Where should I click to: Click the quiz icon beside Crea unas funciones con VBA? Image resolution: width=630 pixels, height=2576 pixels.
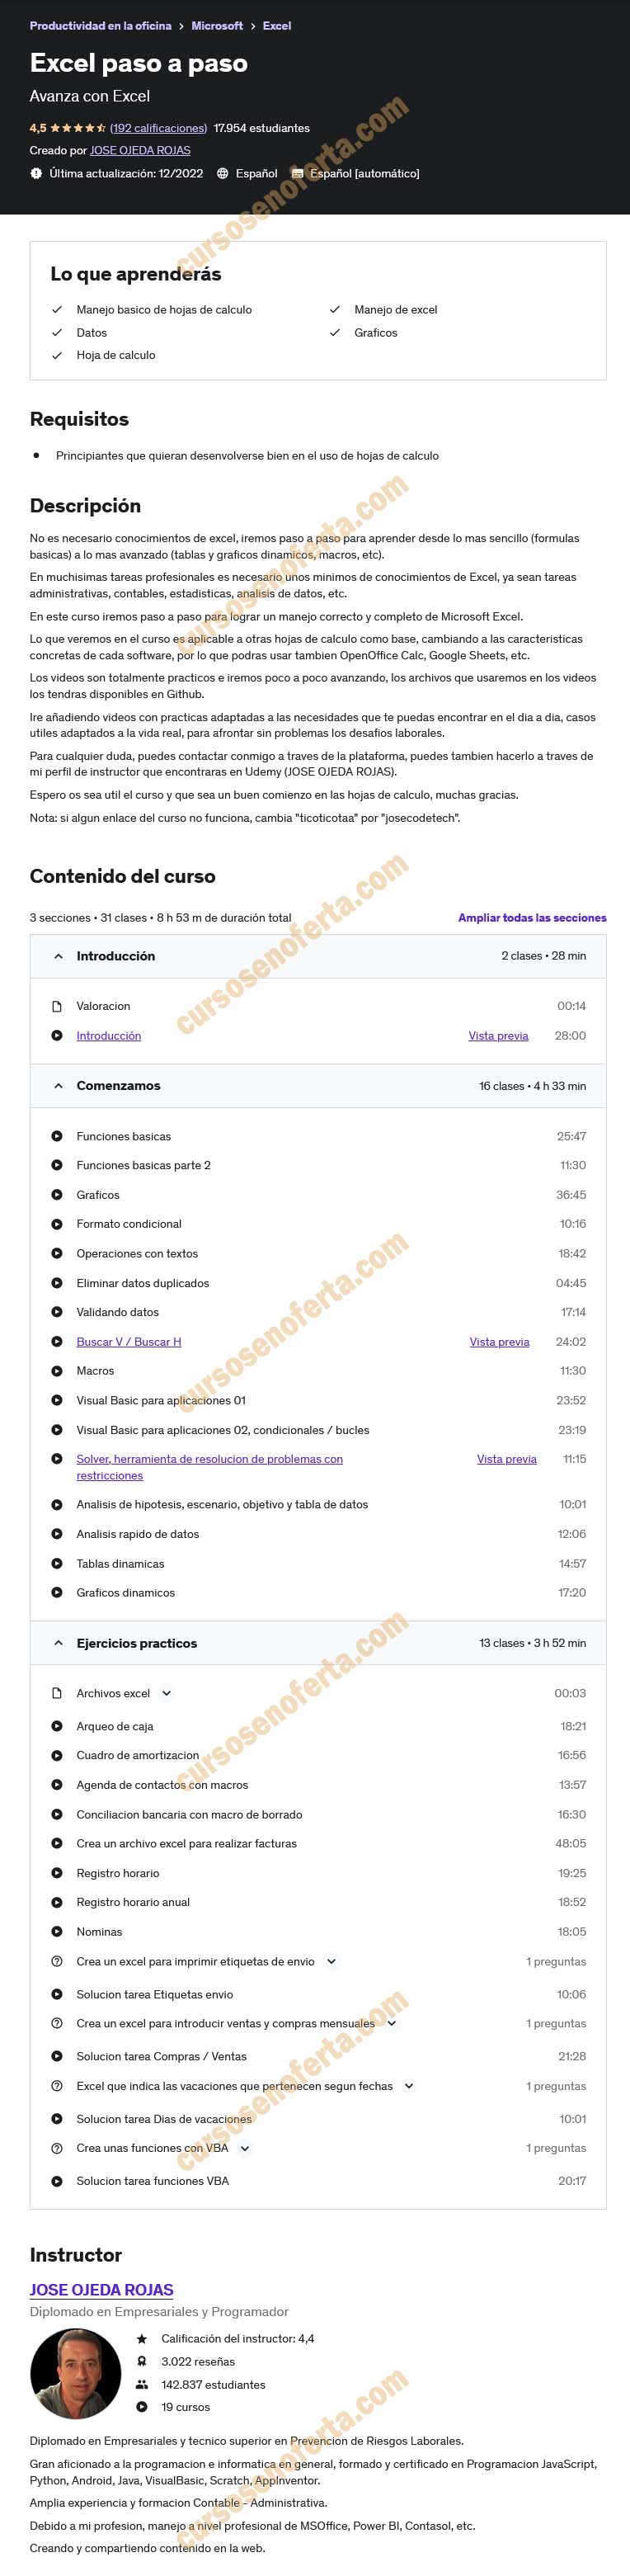57,2148
